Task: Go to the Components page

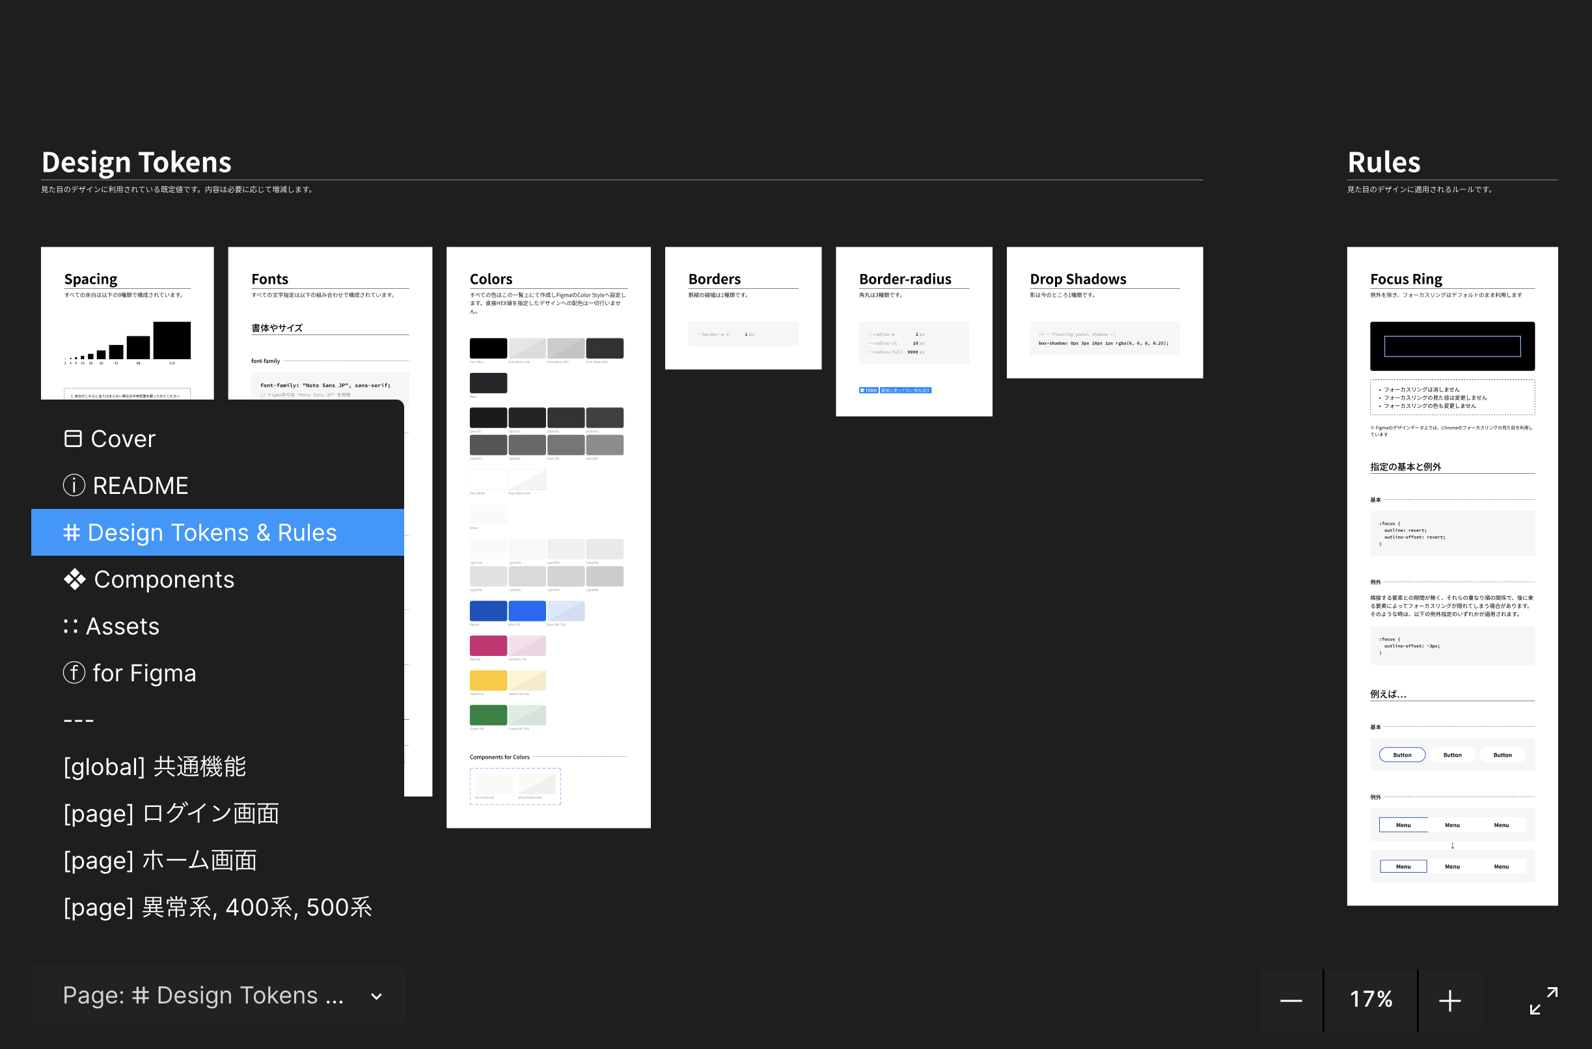Action: click(217, 579)
